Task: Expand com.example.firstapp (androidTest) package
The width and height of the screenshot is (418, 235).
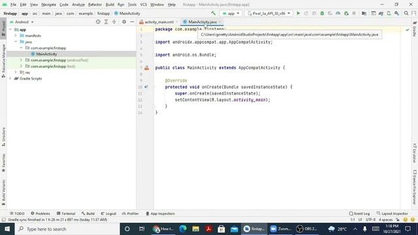Action: pos(21,60)
